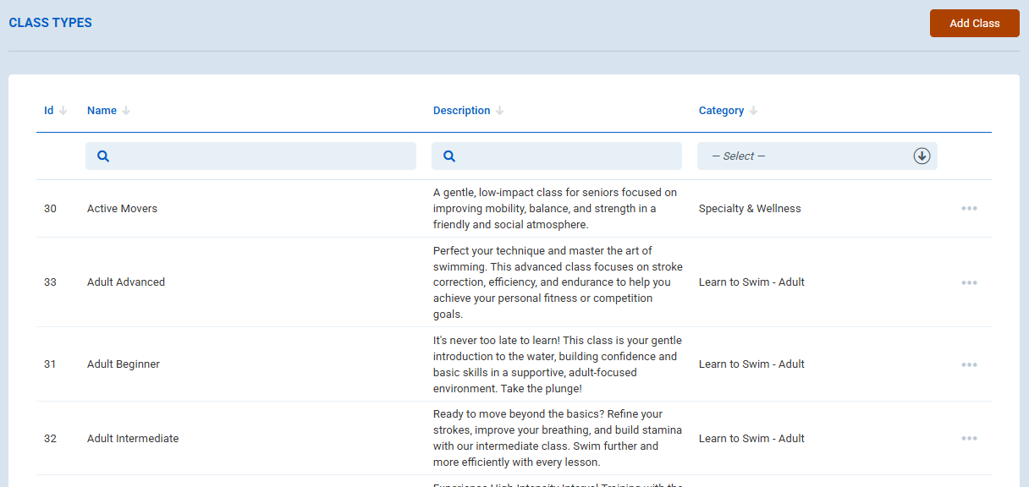Click the Category dropdown circled arrow
This screenshot has height=487, width=1029.
(x=922, y=156)
